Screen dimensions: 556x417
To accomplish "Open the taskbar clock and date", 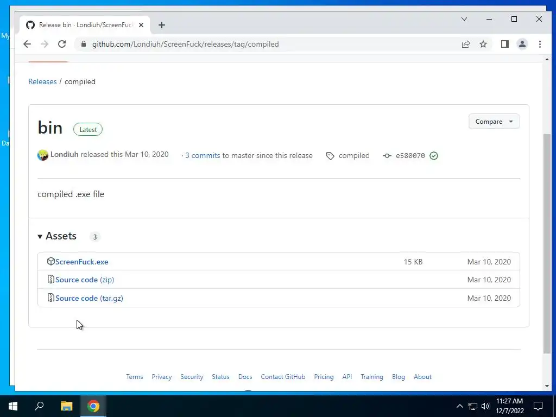I will coord(509,406).
